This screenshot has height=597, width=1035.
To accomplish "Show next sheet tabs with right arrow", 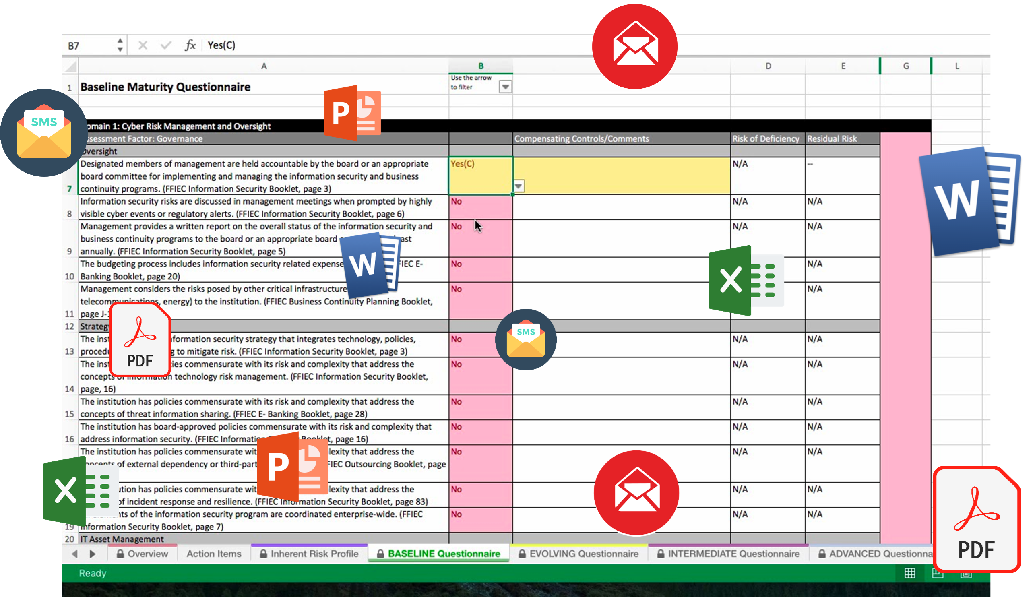I will (93, 554).
